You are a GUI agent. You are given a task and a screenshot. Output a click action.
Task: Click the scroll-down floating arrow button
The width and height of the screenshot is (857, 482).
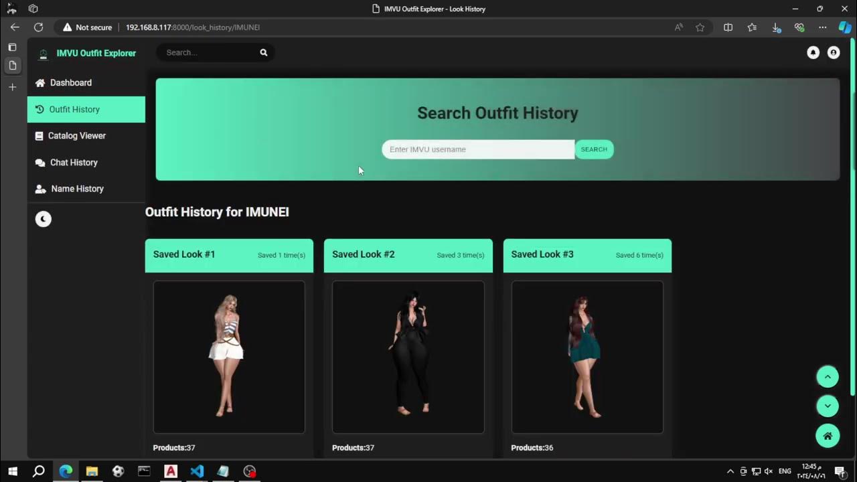click(x=828, y=406)
